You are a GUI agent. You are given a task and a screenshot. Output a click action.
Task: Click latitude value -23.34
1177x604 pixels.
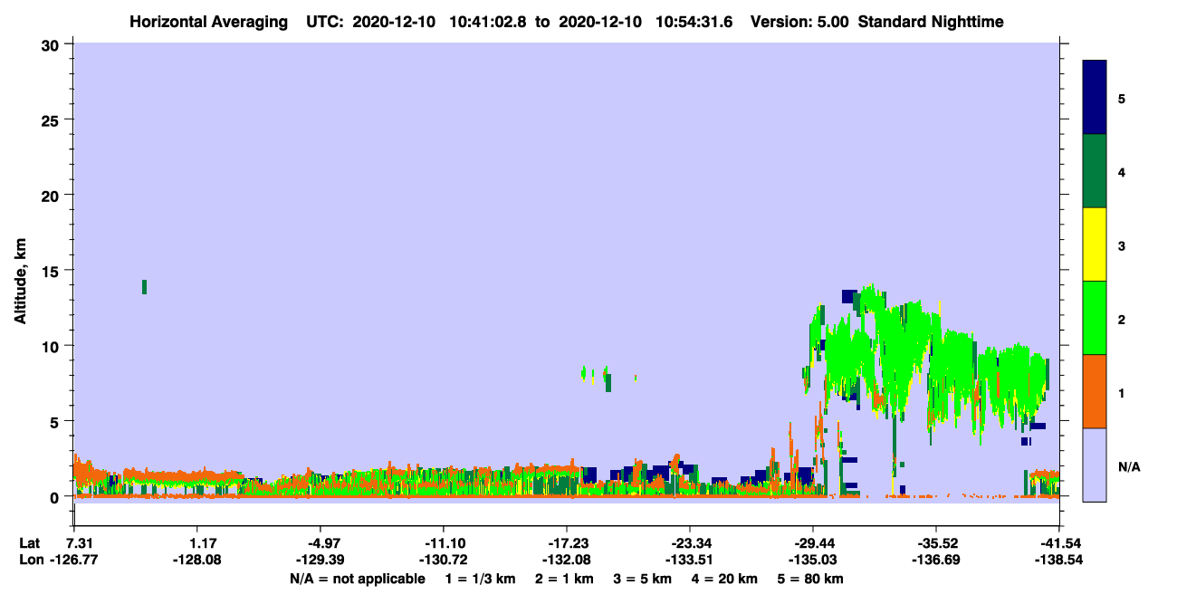[x=690, y=543]
